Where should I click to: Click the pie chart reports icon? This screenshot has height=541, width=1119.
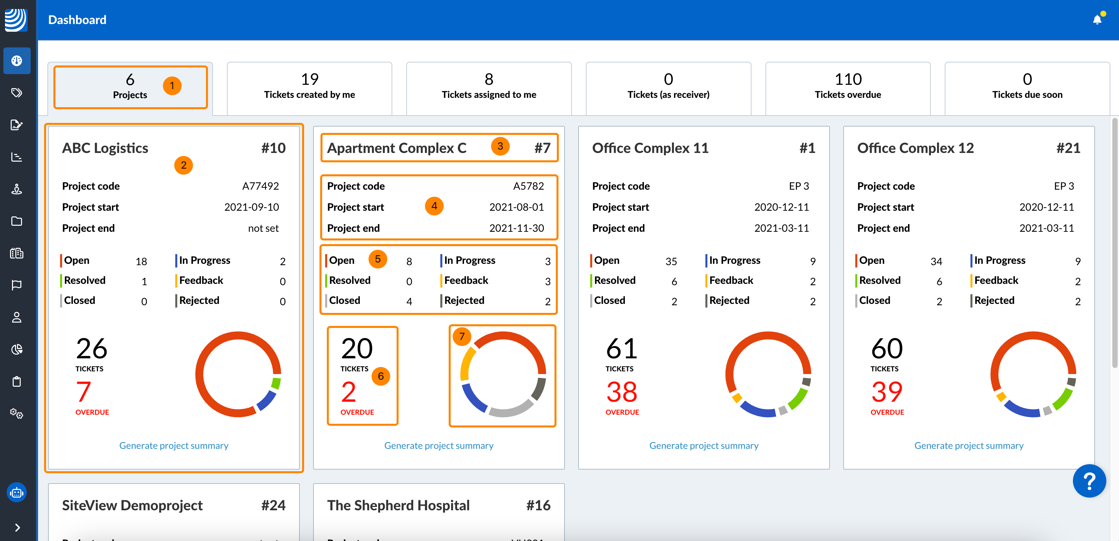pyautogui.click(x=16, y=349)
